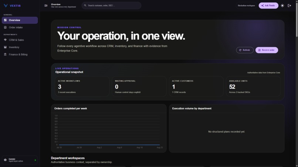
Task: Focus the search customer, order, SKU field
Action: pos(111,6)
